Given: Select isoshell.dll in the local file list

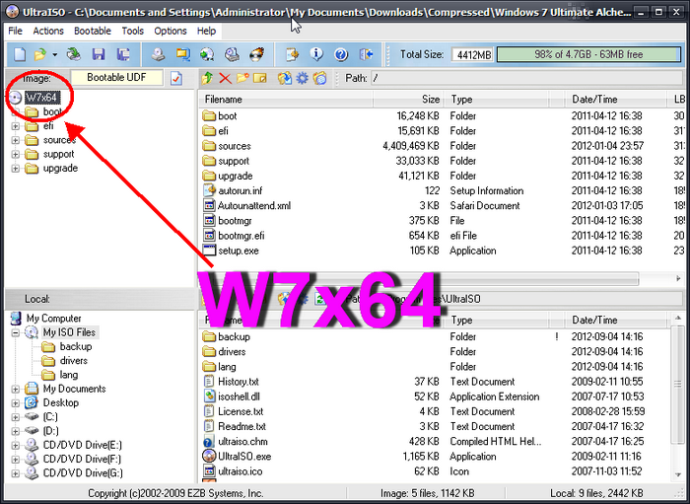Looking at the screenshot, I should 239,396.
